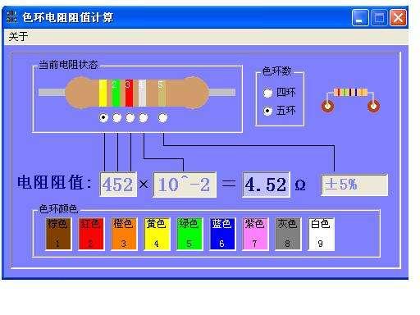Pick the 绿色 green color swatch

(x=189, y=234)
